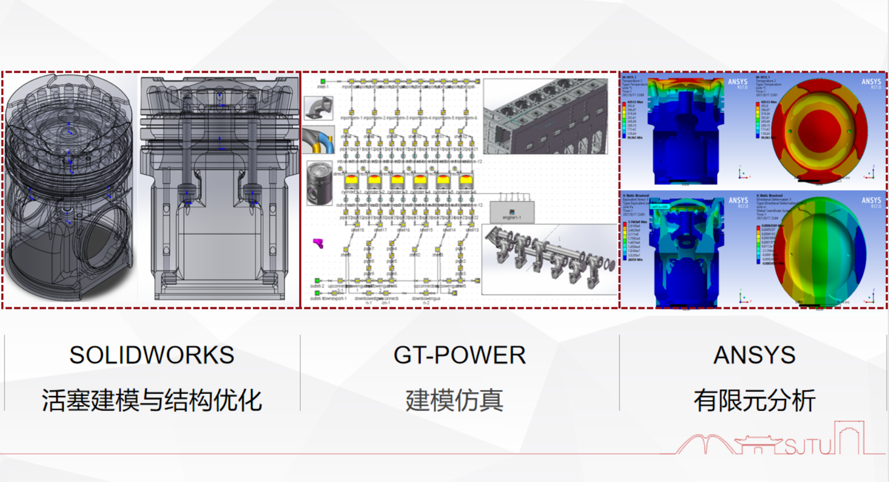Click the GT-POWER heading text

click(x=459, y=355)
